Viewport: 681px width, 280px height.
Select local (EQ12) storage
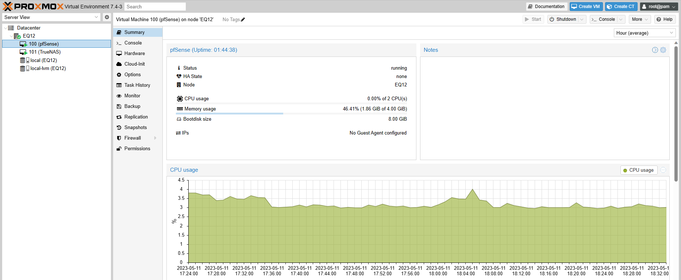click(x=57, y=60)
